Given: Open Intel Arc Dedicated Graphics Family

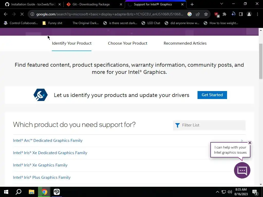Looking at the screenshot, I should 48,141.
